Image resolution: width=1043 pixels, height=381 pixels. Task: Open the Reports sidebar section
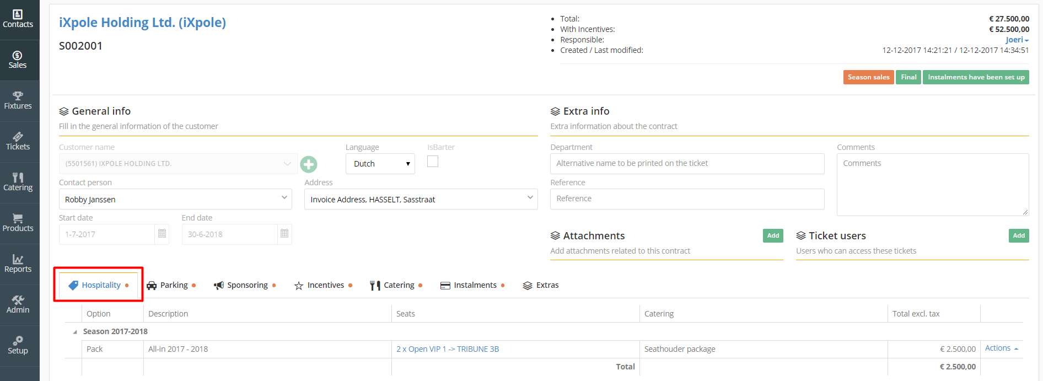coord(18,264)
